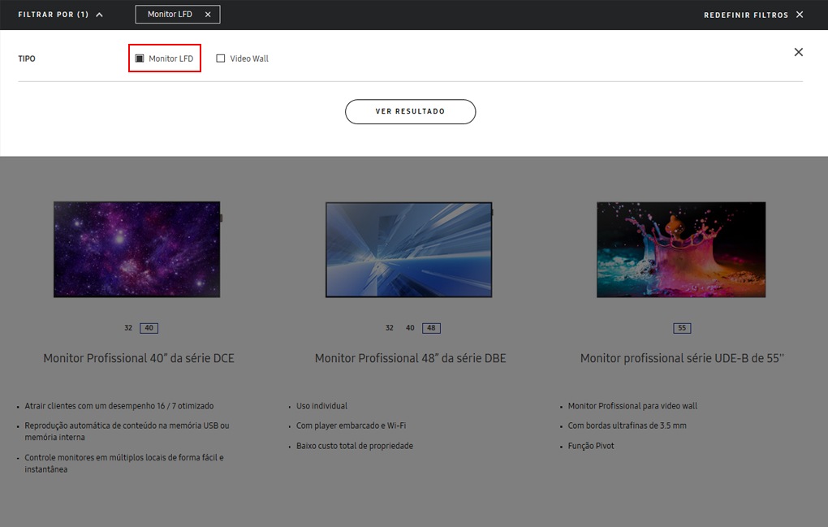Click 'Controle monitores em múltiplos locais' text
This screenshot has height=527, width=828.
coord(124,463)
